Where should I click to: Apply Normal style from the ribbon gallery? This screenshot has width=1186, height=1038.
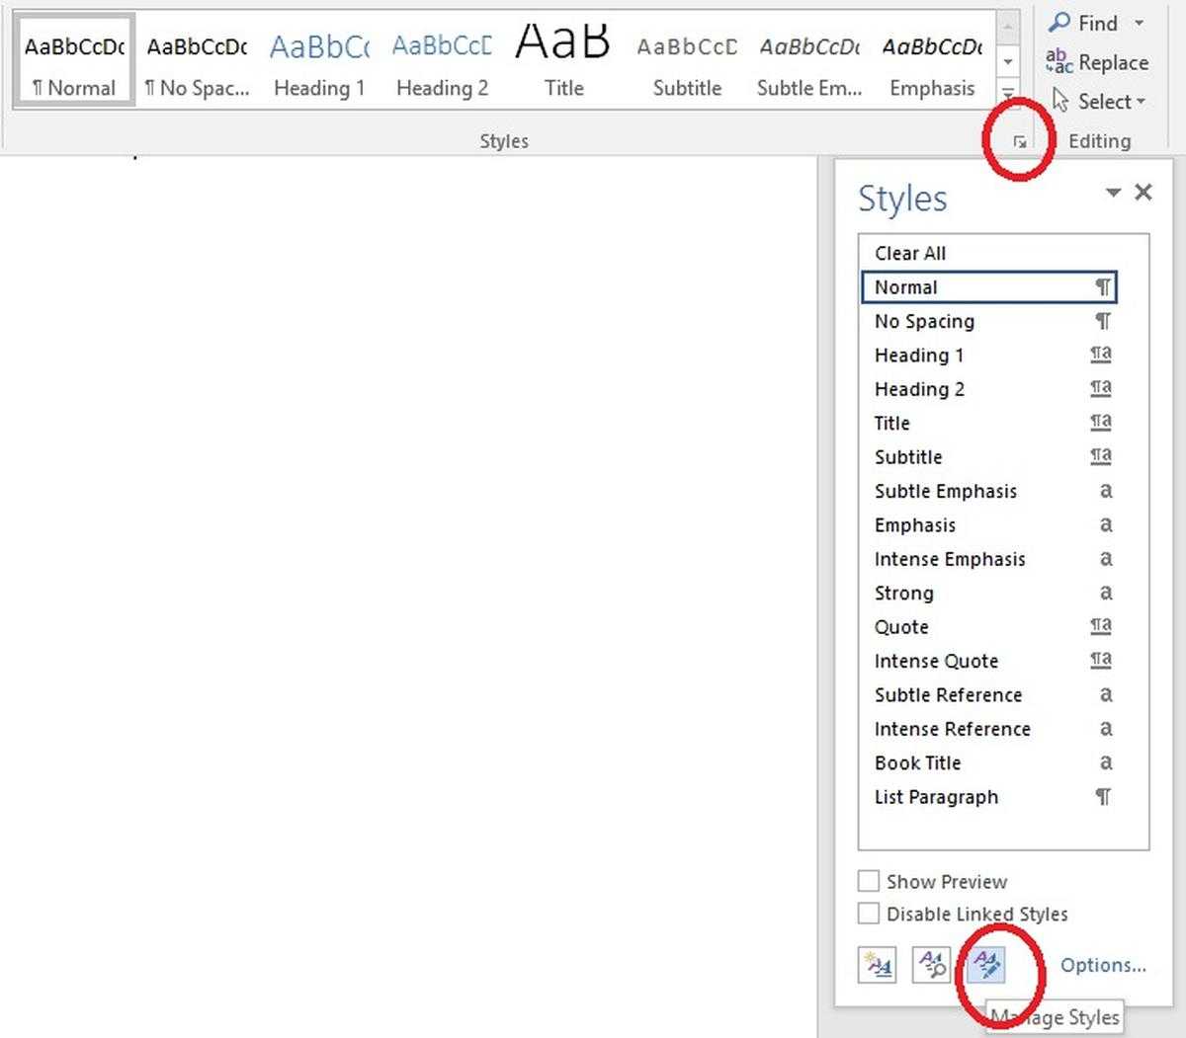tap(74, 60)
